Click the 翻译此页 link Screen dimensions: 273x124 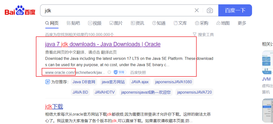coord(109,52)
